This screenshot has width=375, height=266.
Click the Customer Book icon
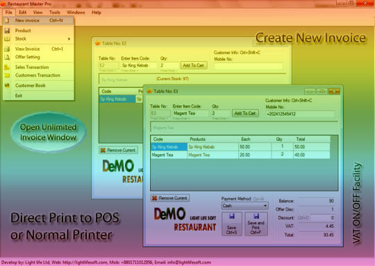(7, 85)
